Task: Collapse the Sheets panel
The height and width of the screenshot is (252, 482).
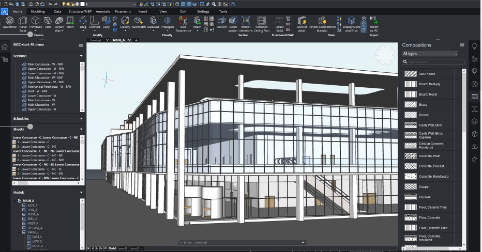Action: pyautogui.click(x=81, y=129)
